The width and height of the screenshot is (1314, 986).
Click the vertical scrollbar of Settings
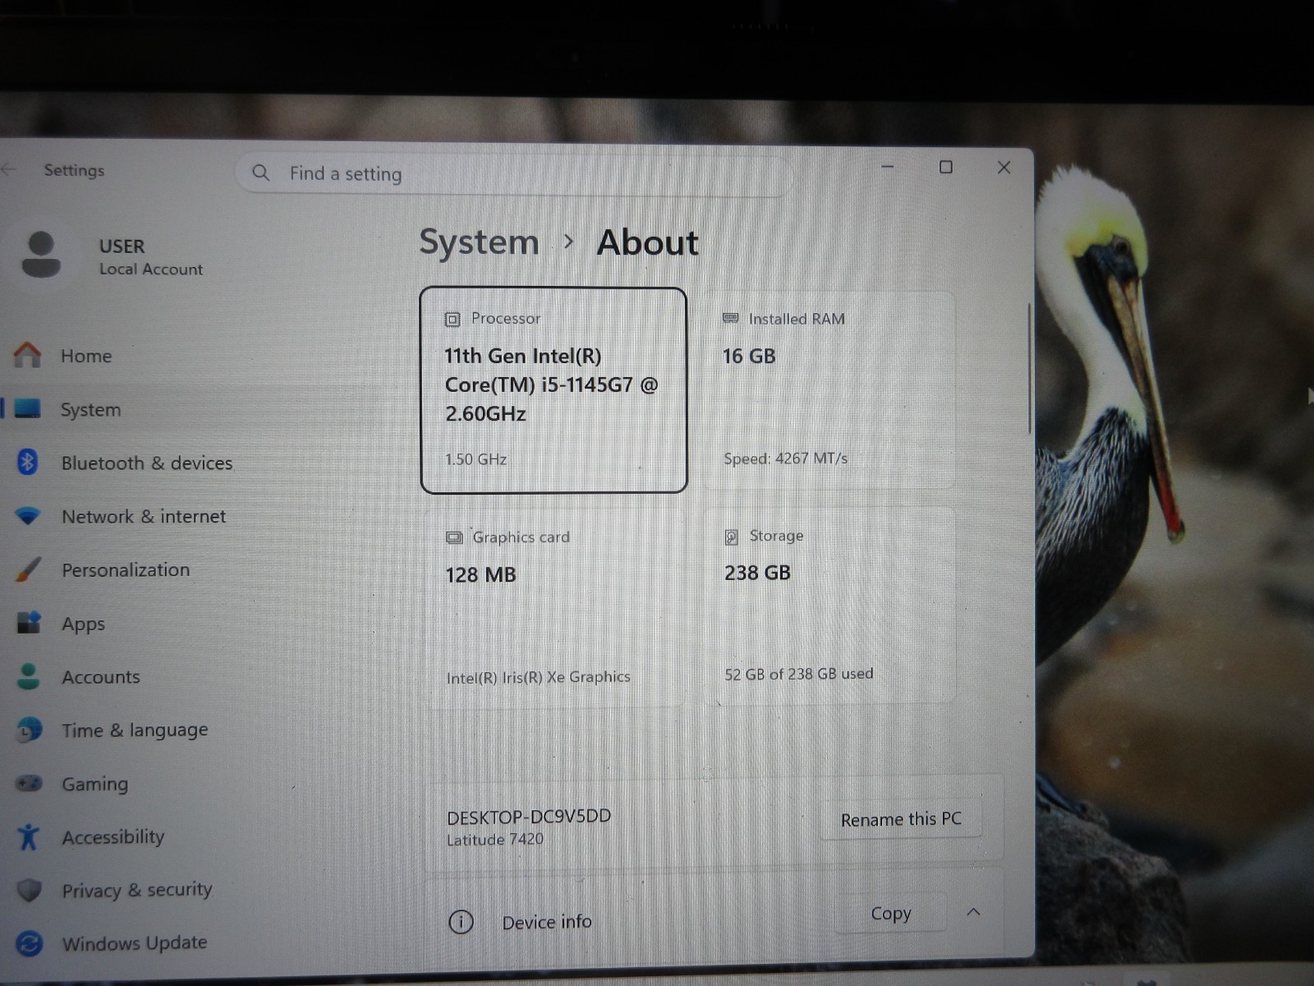point(1029,369)
